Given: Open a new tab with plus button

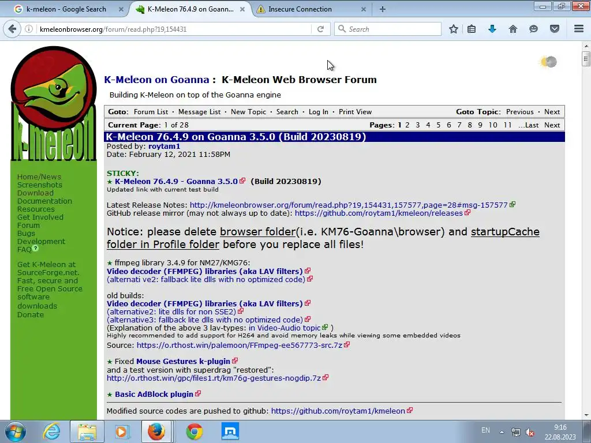Looking at the screenshot, I should click(383, 9).
